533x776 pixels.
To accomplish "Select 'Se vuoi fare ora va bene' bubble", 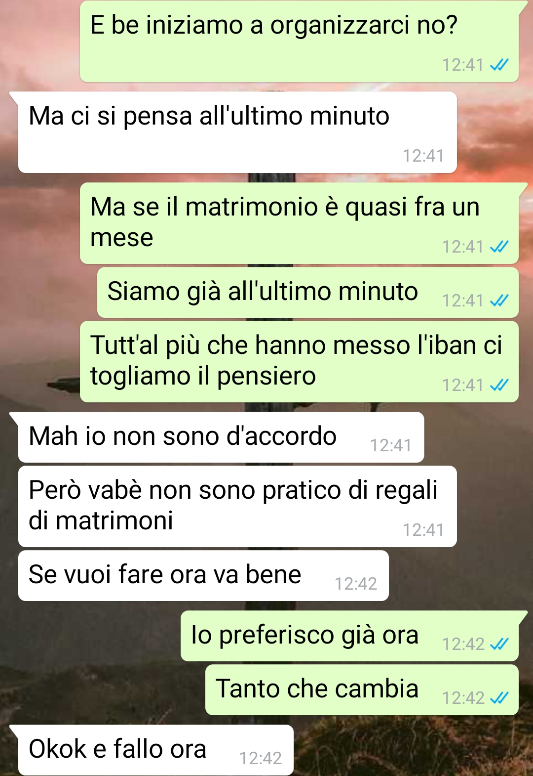I will pos(203,575).
